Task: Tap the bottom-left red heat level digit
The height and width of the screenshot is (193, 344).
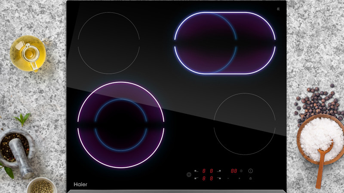Action: 204,178
